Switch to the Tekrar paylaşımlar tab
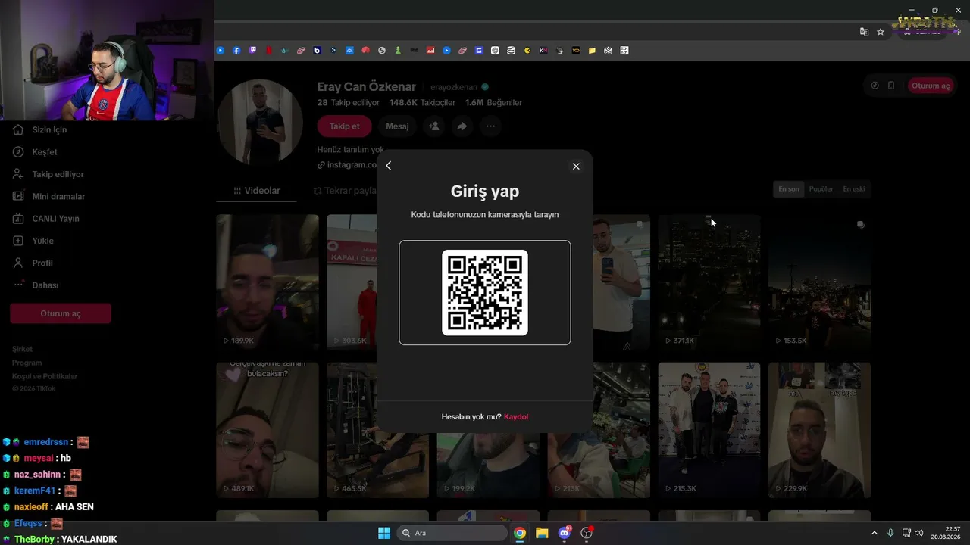 pyautogui.click(x=346, y=191)
